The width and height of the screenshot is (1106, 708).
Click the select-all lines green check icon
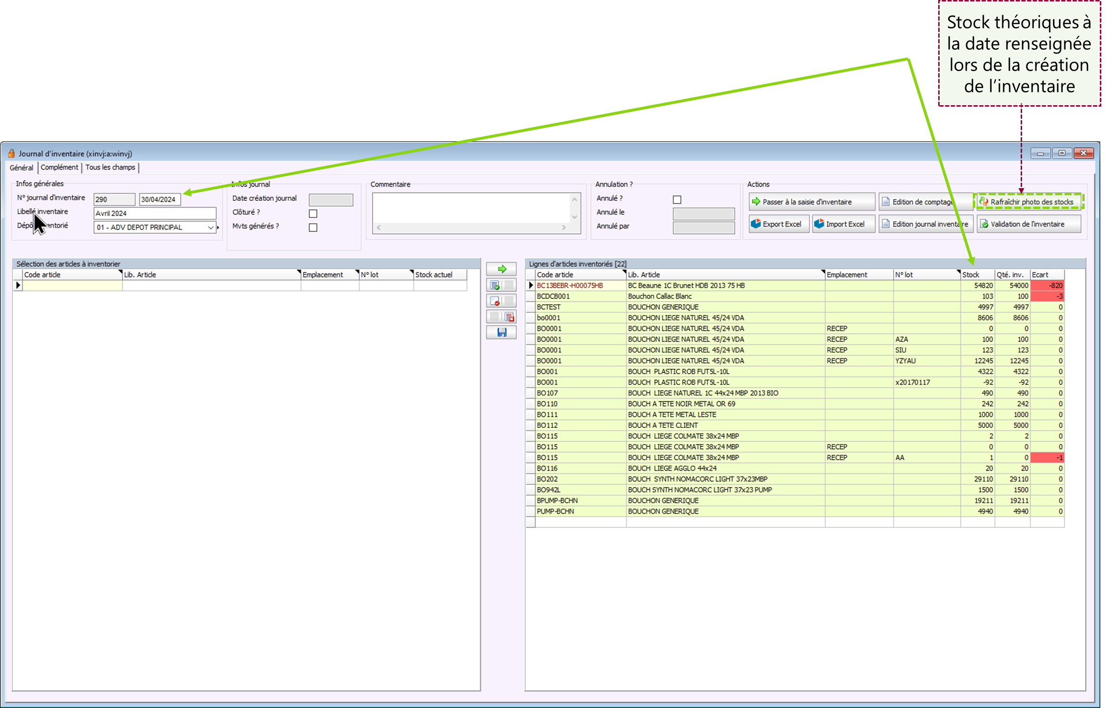pyautogui.click(x=495, y=285)
